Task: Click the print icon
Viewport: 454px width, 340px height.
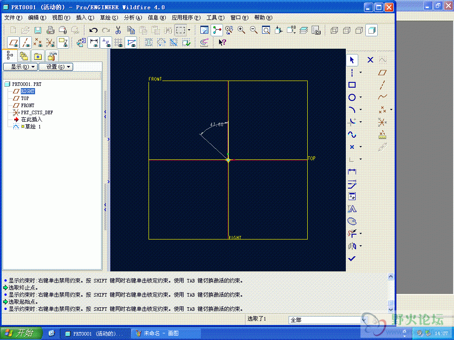Action: pyautogui.click(x=51, y=30)
